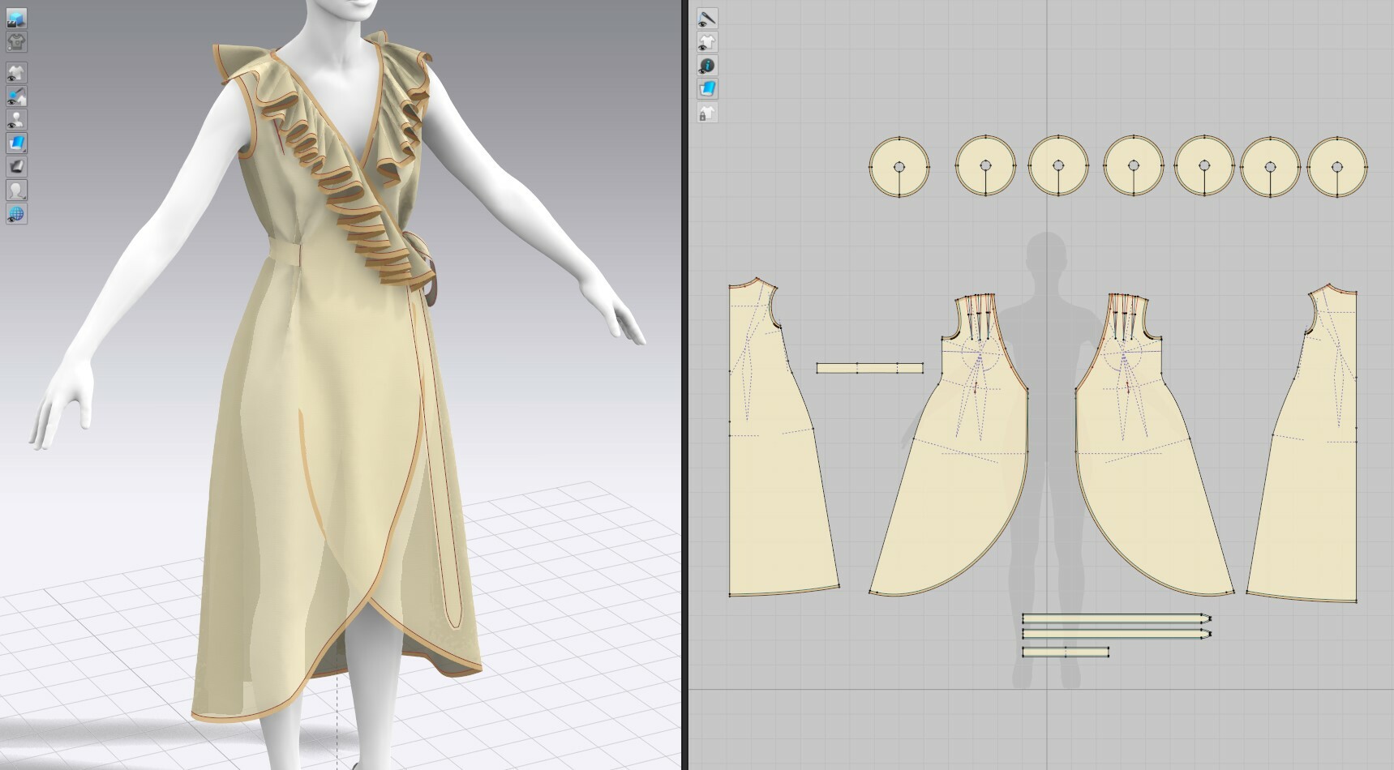Click the avatar display icon

click(x=16, y=190)
